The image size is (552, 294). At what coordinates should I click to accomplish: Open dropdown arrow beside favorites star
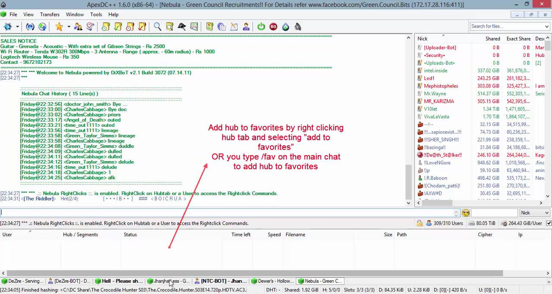point(69,27)
